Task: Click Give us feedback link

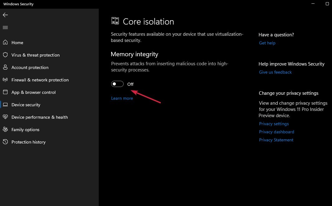Action: click(275, 72)
